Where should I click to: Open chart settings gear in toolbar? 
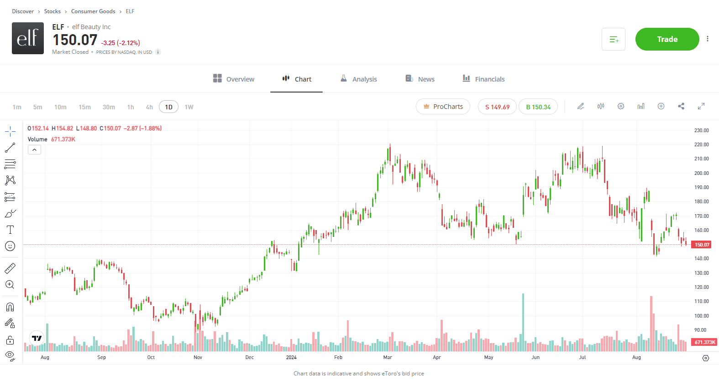(621, 106)
